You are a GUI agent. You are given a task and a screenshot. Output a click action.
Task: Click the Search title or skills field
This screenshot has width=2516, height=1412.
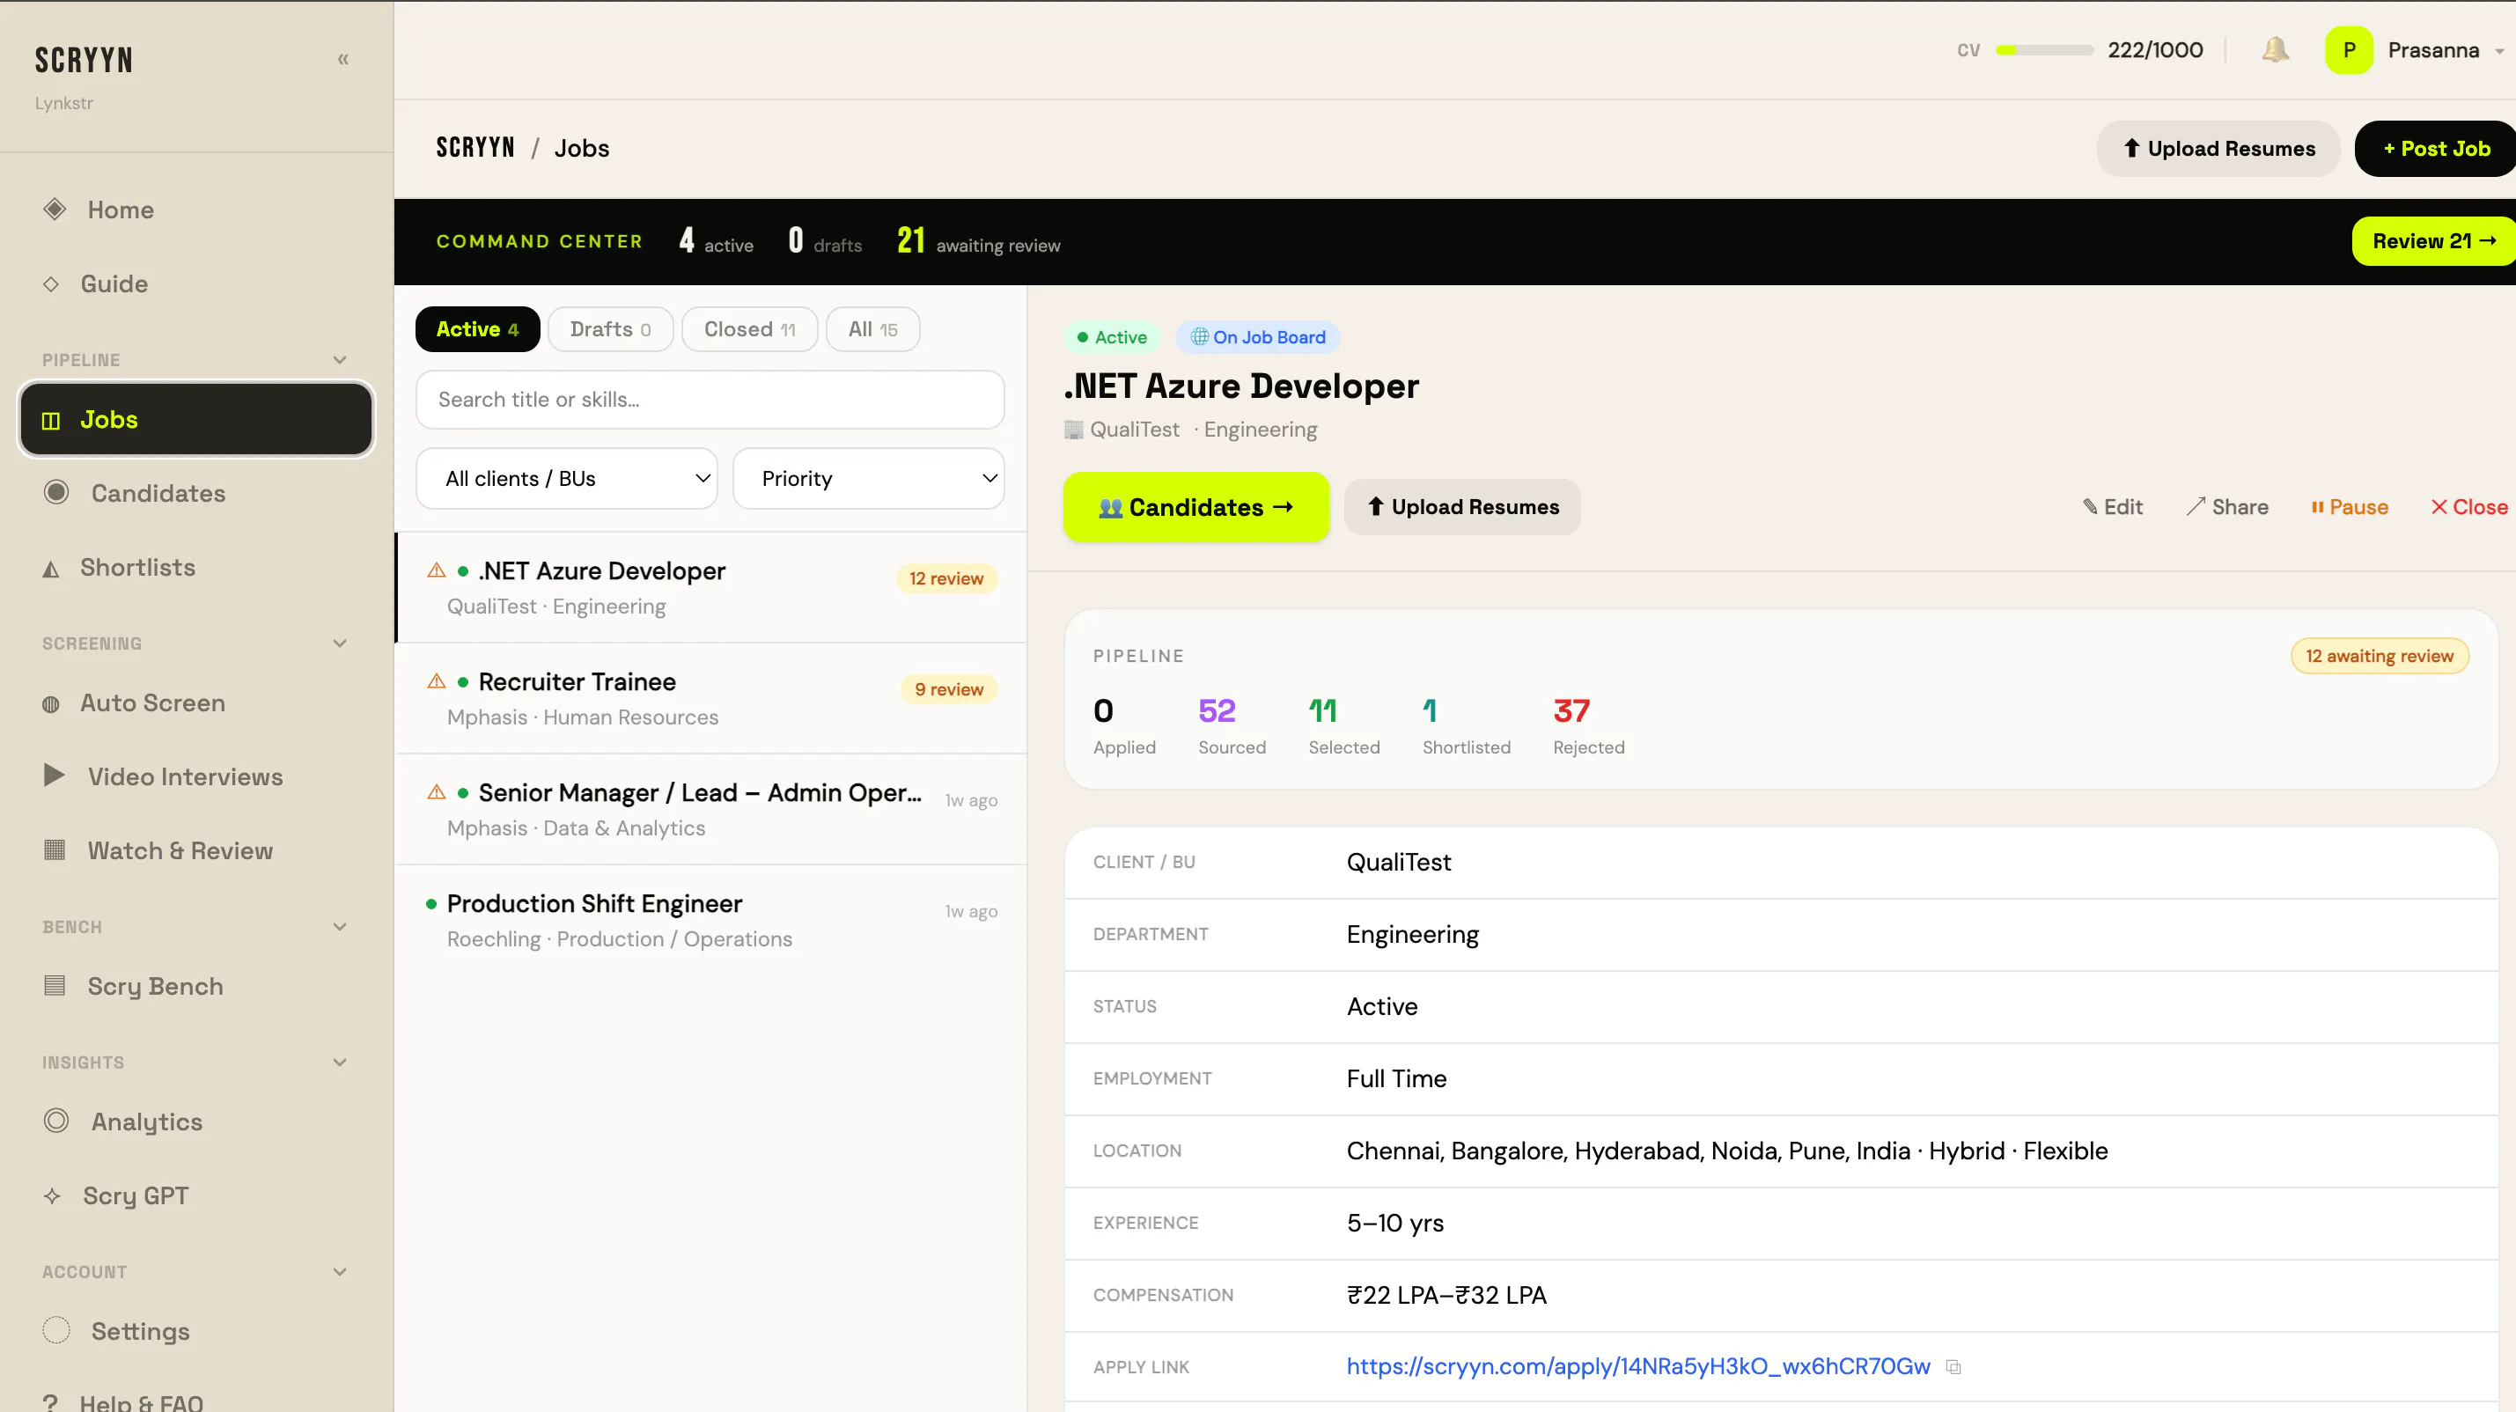(x=710, y=400)
